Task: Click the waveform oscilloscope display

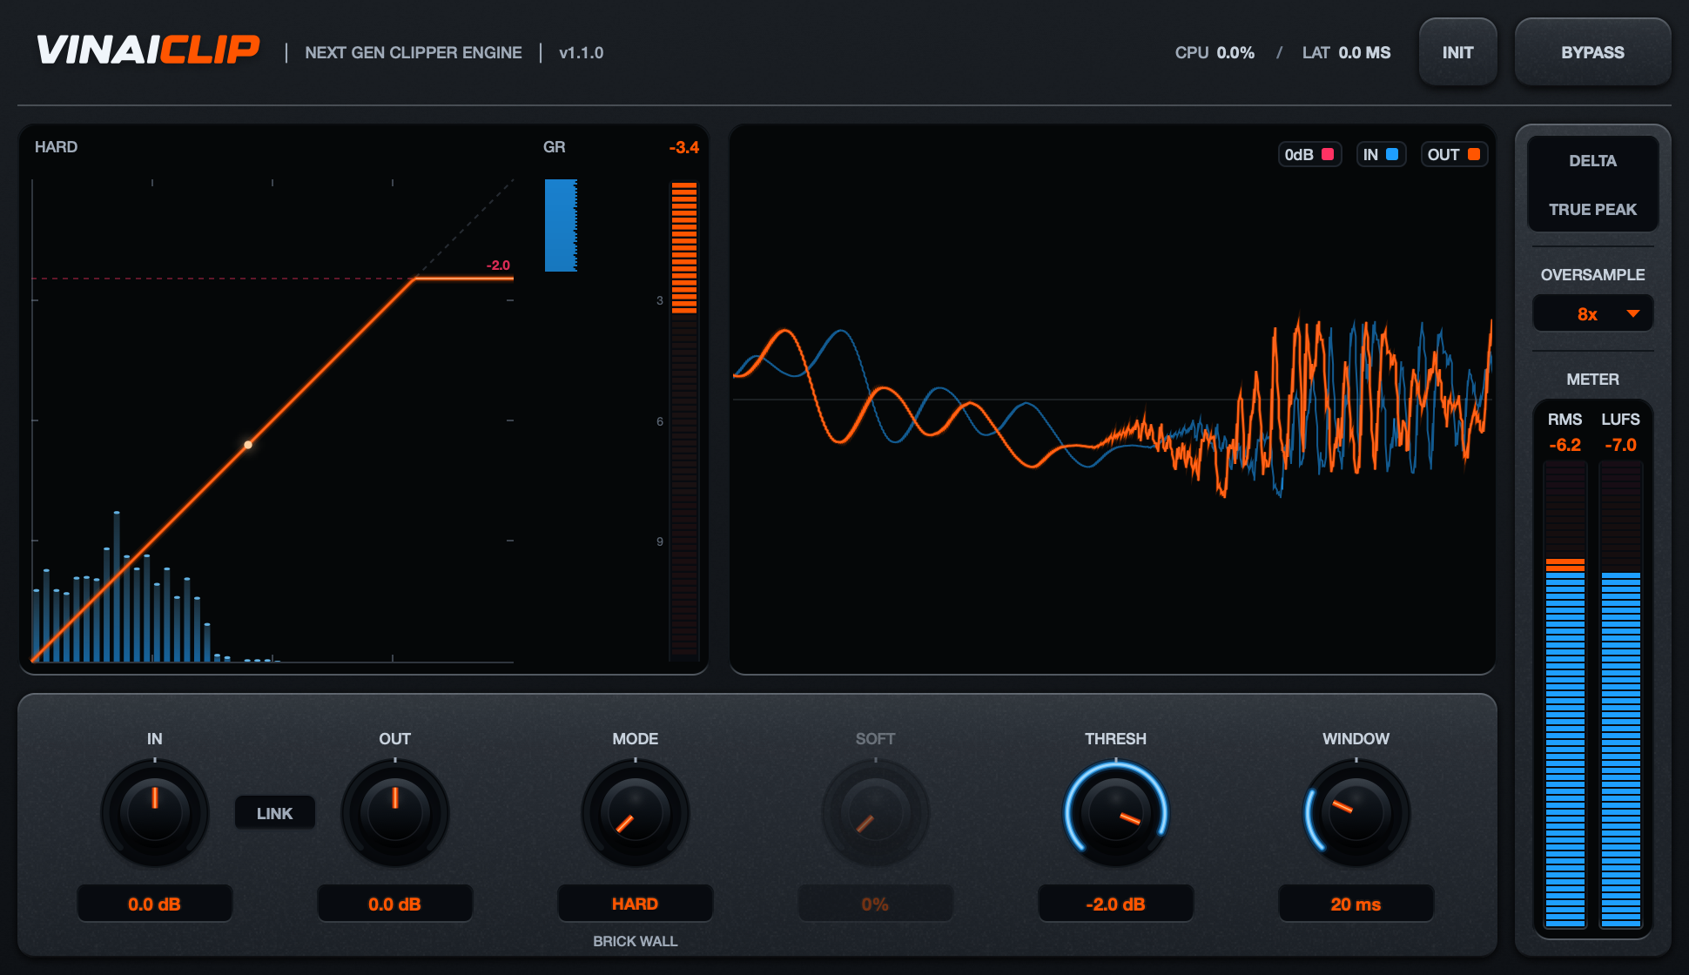Action: pos(1113,400)
